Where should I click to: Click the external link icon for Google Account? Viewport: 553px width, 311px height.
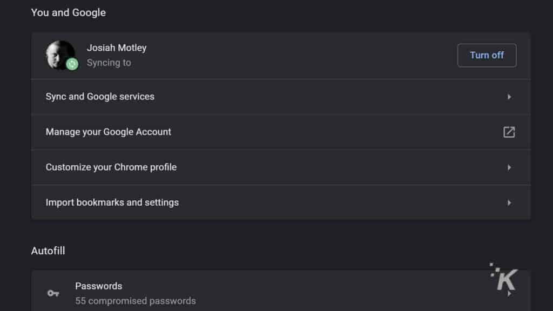(509, 132)
